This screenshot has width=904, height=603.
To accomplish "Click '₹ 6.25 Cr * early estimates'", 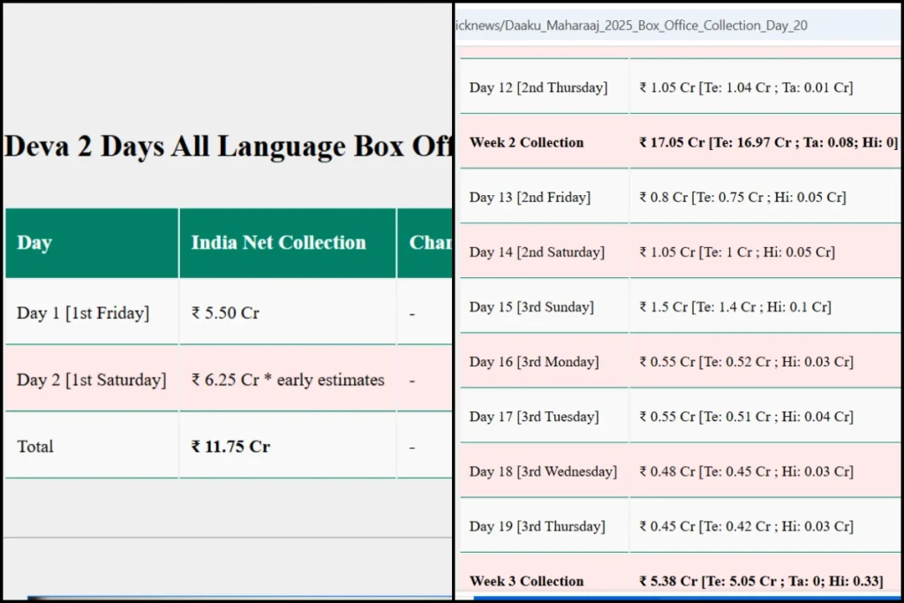I will coord(288,380).
